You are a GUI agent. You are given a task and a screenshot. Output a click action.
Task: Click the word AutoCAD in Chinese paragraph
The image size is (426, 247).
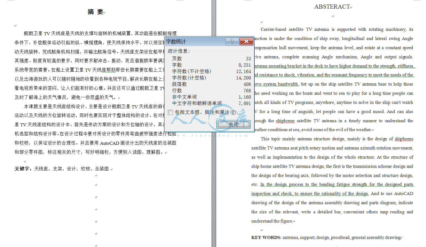point(109,143)
